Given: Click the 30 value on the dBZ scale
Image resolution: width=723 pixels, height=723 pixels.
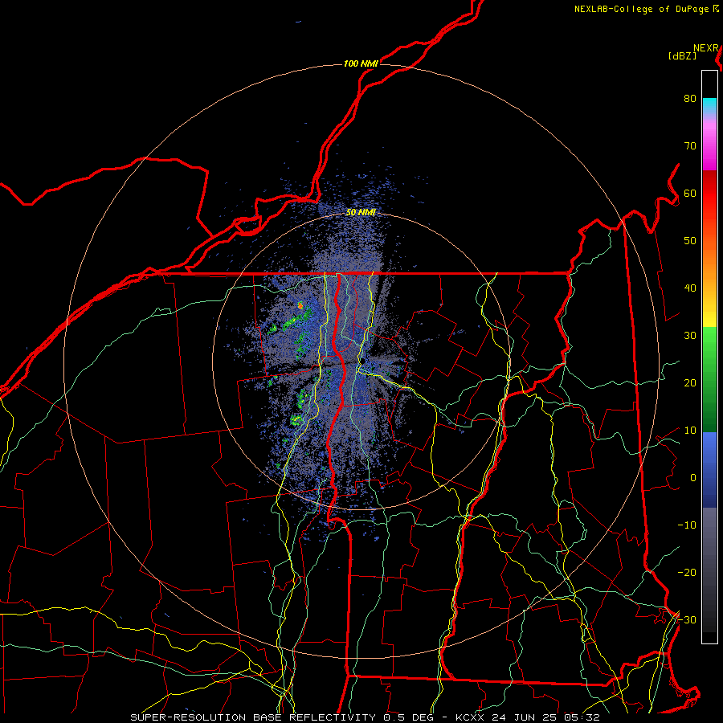Looking at the screenshot, I should pyautogui.click(x=690, y=336).
